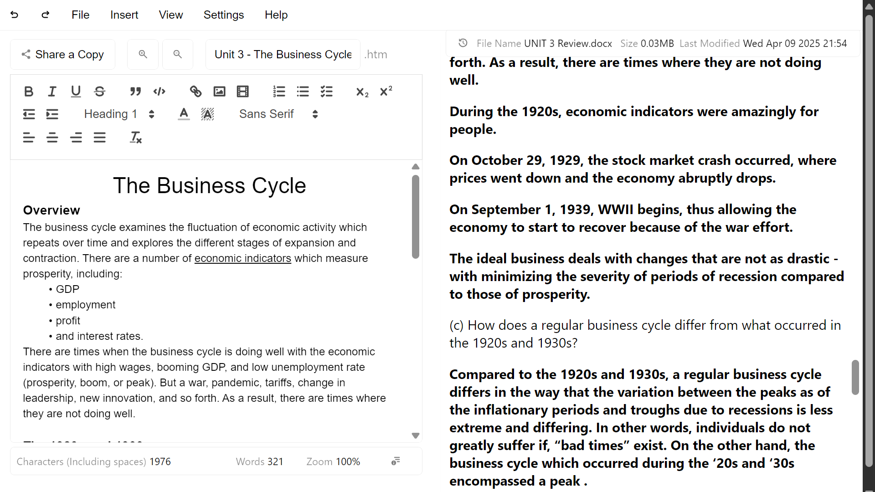Open the Insert menu

124,15
